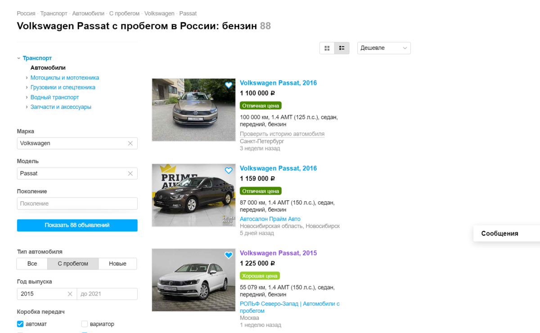Image resolution: width=540 pixels, height=333 pixels.
Task: Check the вариатор gearbox checkbox
Action: pos(85,324)
